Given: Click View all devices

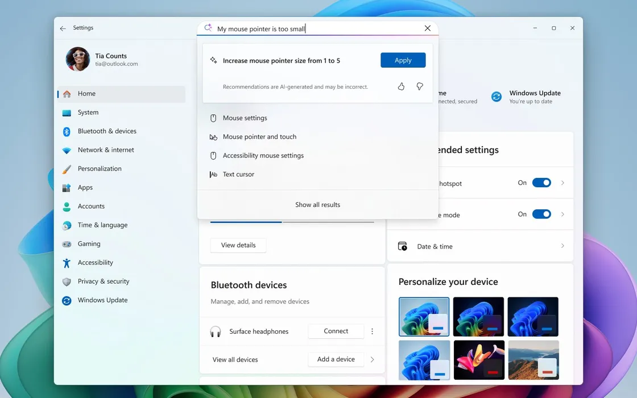Looking at the screenshot, I should 235,360.
